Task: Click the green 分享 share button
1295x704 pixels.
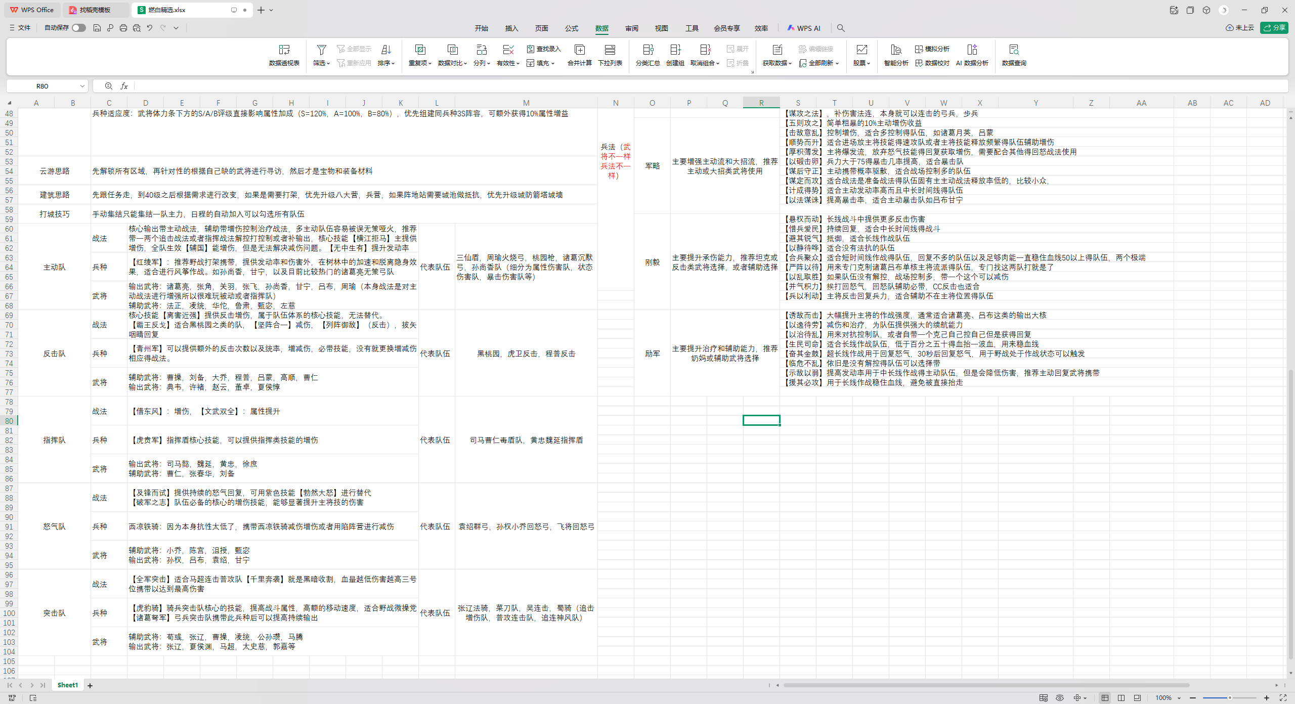Action: (1274, 28)
